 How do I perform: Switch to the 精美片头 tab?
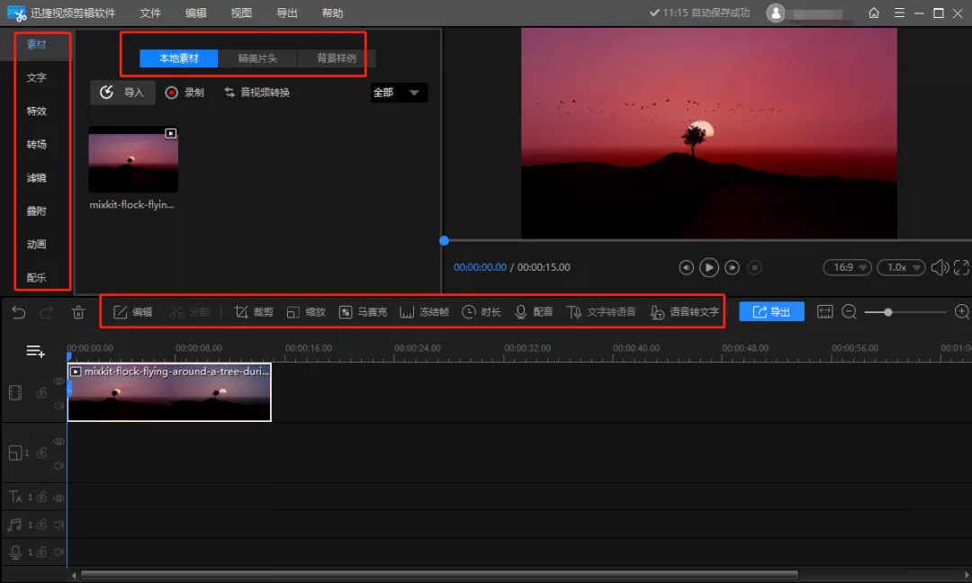pyautogui.click(x=257, y=58)
